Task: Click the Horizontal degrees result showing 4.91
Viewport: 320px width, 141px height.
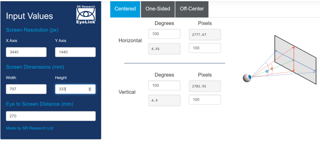Action: click(164, 48)
